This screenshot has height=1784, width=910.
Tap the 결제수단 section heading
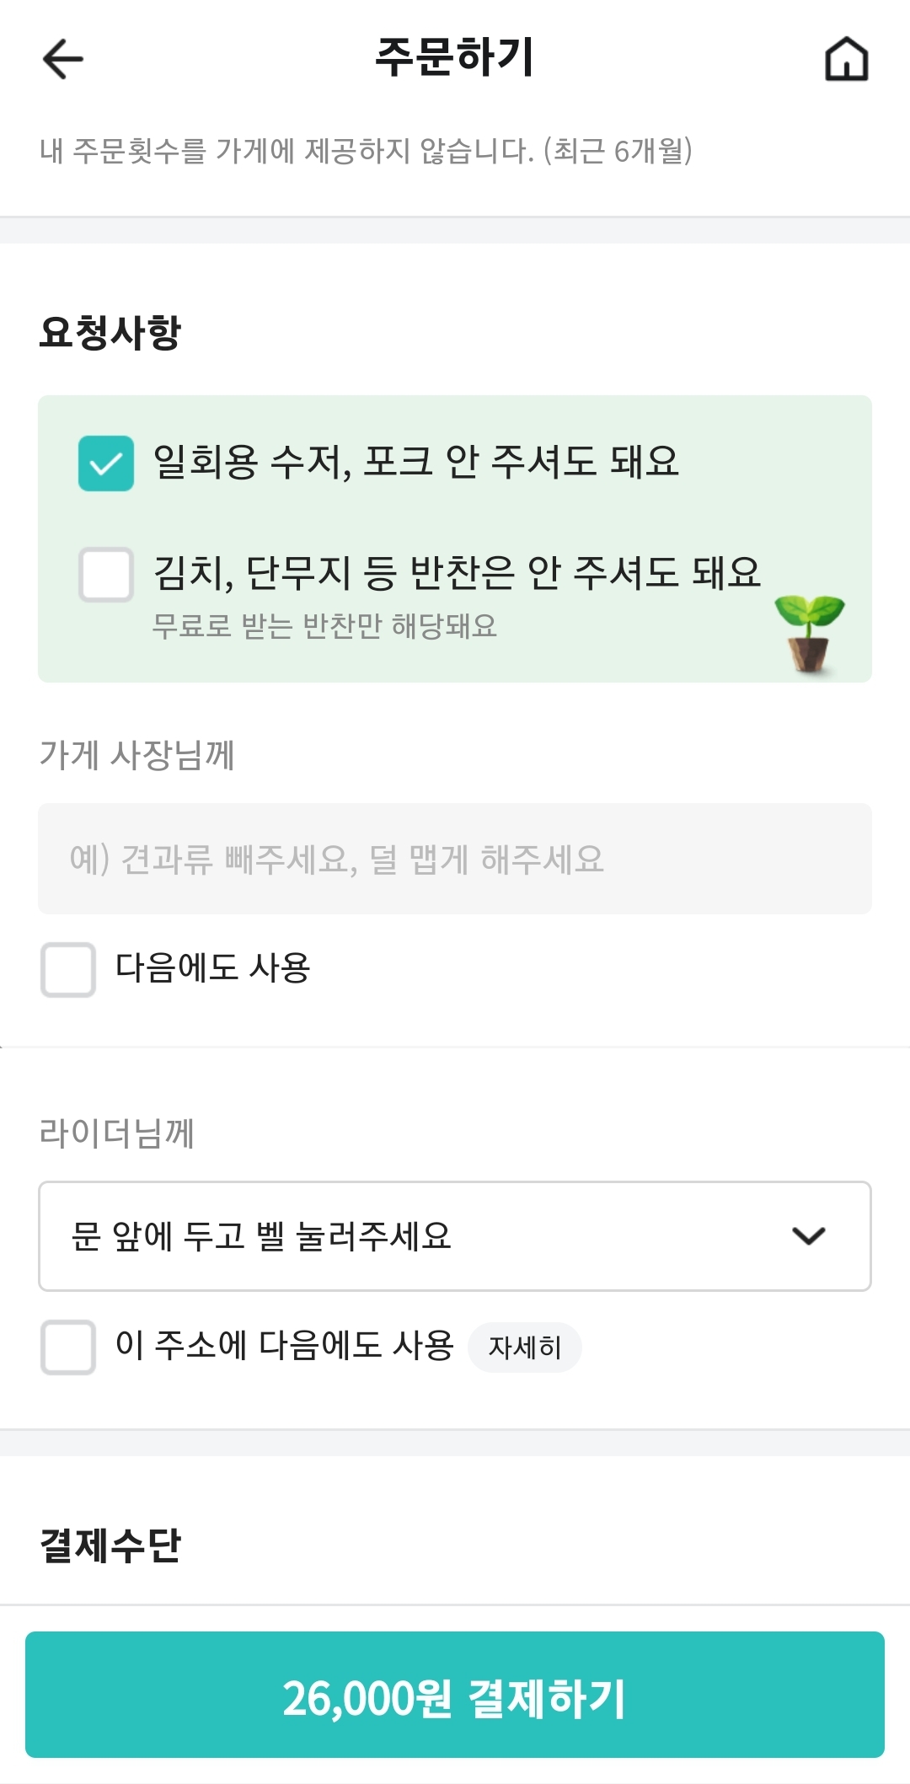pyautogui.click(x=110, y=1546)
